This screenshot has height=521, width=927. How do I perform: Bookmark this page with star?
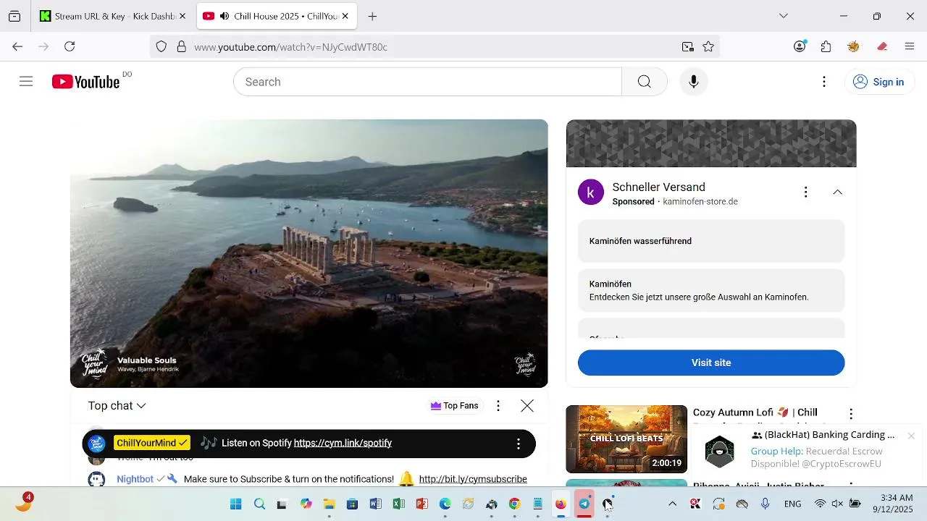click(x=708, y=46)
